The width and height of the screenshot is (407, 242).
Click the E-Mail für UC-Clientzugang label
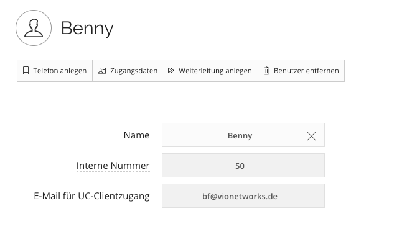point(91,196)
